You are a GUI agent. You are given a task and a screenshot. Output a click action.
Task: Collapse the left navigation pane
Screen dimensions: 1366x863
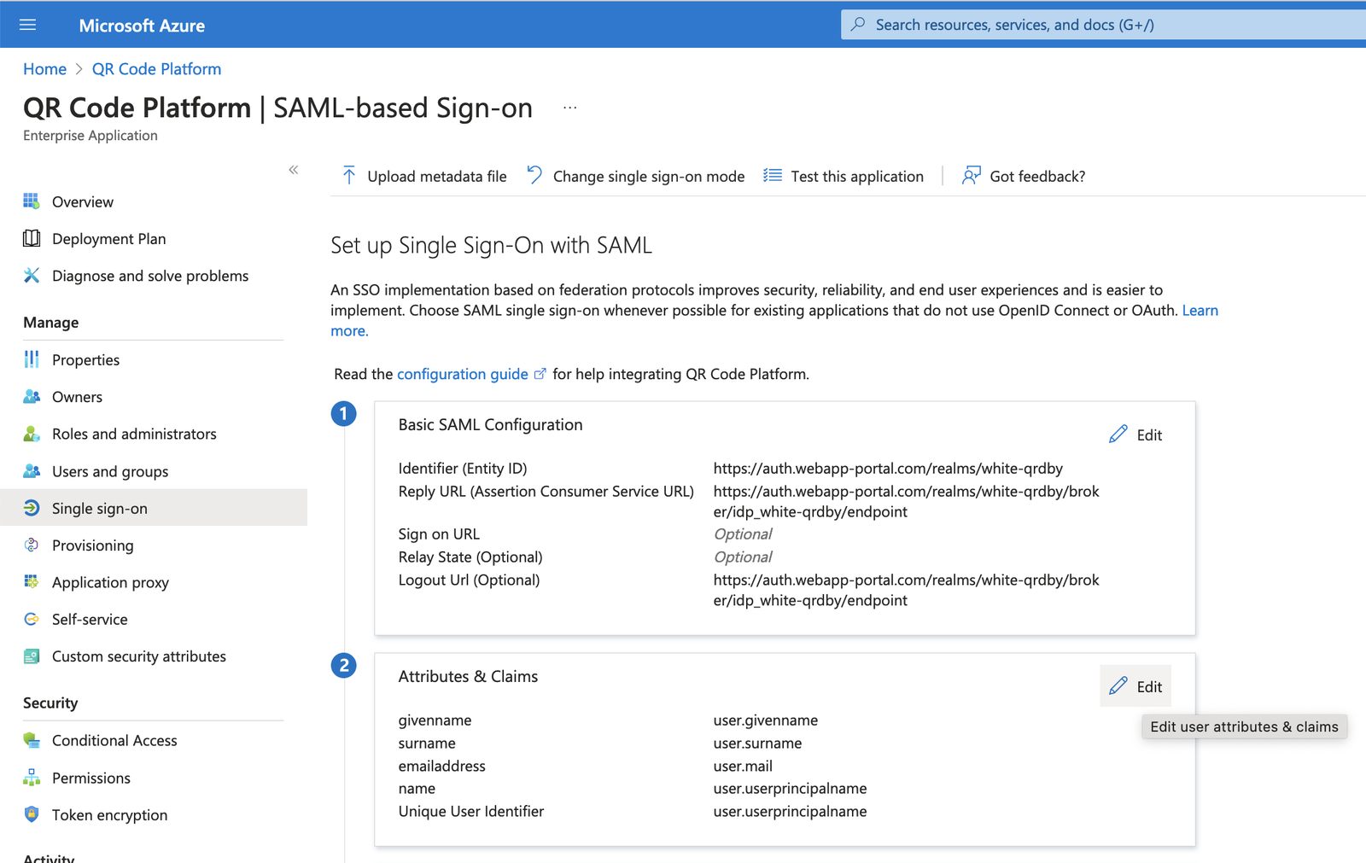293,170
